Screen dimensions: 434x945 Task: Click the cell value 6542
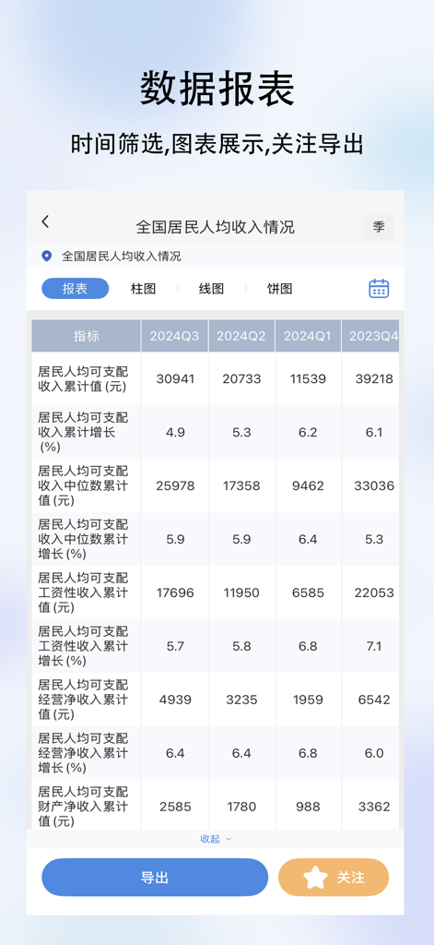click(374, 700)
